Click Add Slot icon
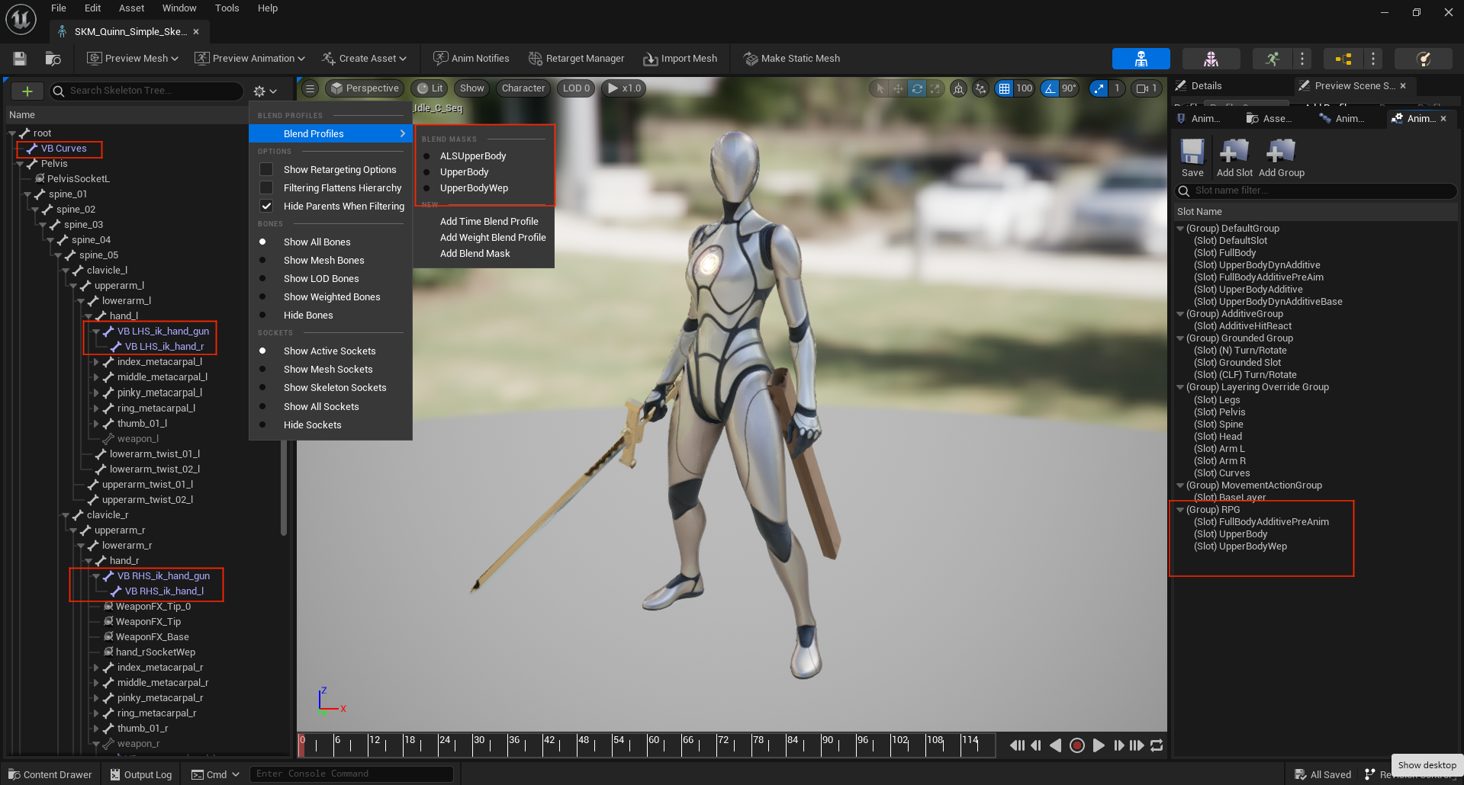 (1234, 158)
